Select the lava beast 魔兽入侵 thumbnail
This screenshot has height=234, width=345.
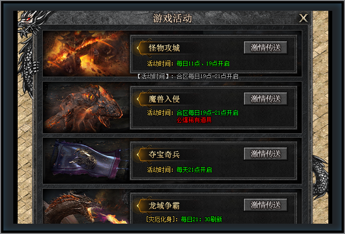(86, 108)
